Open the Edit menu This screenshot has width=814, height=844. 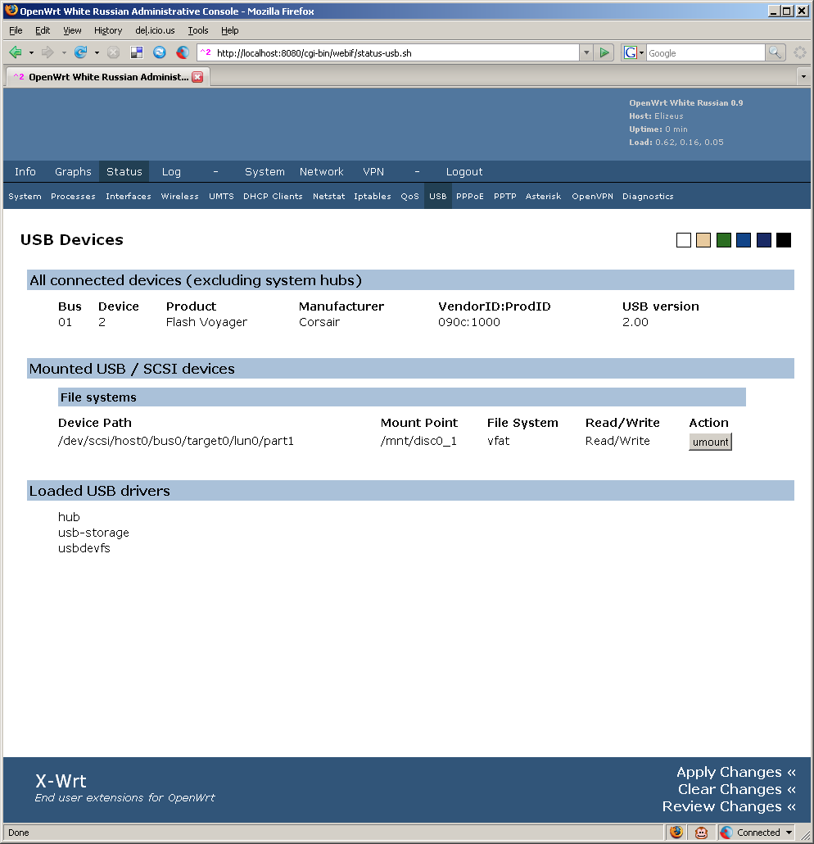click(43, 30)
